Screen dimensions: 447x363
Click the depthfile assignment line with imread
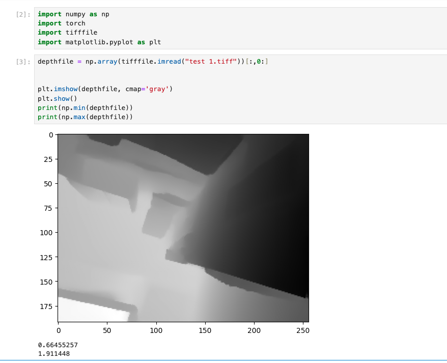click(153, 62)
